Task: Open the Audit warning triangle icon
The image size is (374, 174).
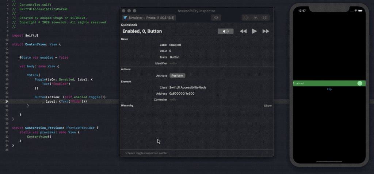Action: pyautogui.click(x=255, y=17)
